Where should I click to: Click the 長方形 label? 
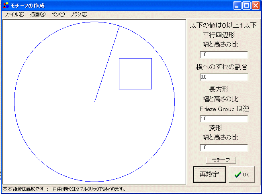tap(219, 89)
